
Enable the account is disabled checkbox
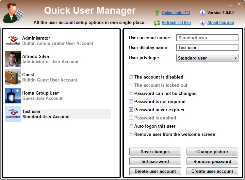click(131, 77)
